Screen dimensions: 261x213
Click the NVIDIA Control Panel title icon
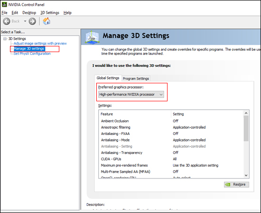(4, 4)
